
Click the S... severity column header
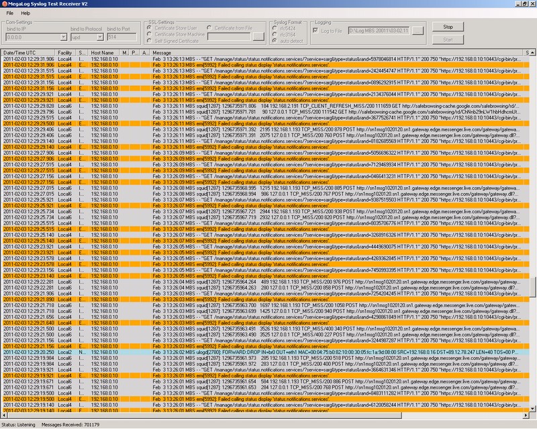(81, 53)
